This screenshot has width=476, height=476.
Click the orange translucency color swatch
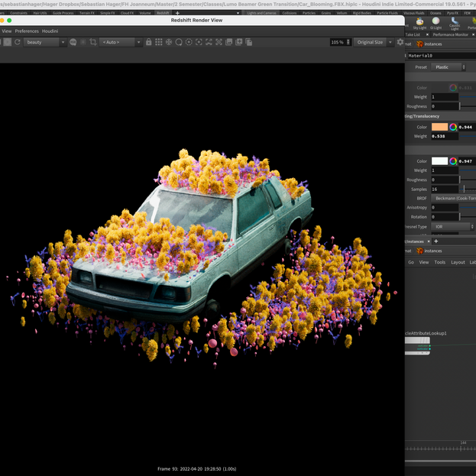pyautogui.click(x=439, y=127)
